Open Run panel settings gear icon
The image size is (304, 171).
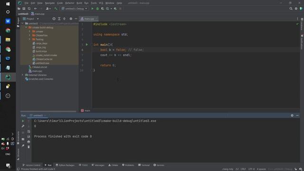pyautogui.click(x=292, y=115)
